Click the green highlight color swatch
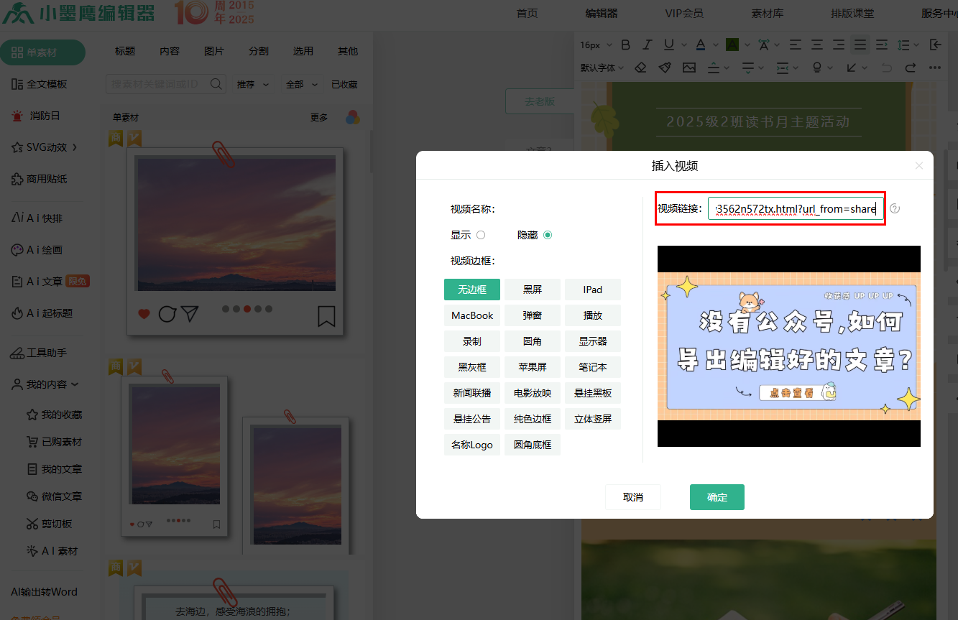Screen dimensions: 958x620 (x=732, y=45)
